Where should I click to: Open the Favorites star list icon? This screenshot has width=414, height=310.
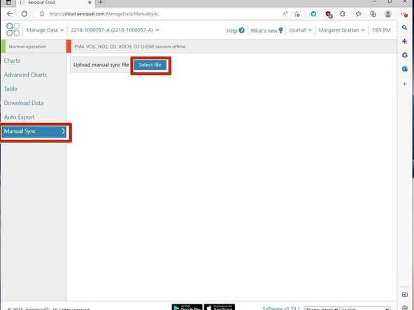pos(358,14)
